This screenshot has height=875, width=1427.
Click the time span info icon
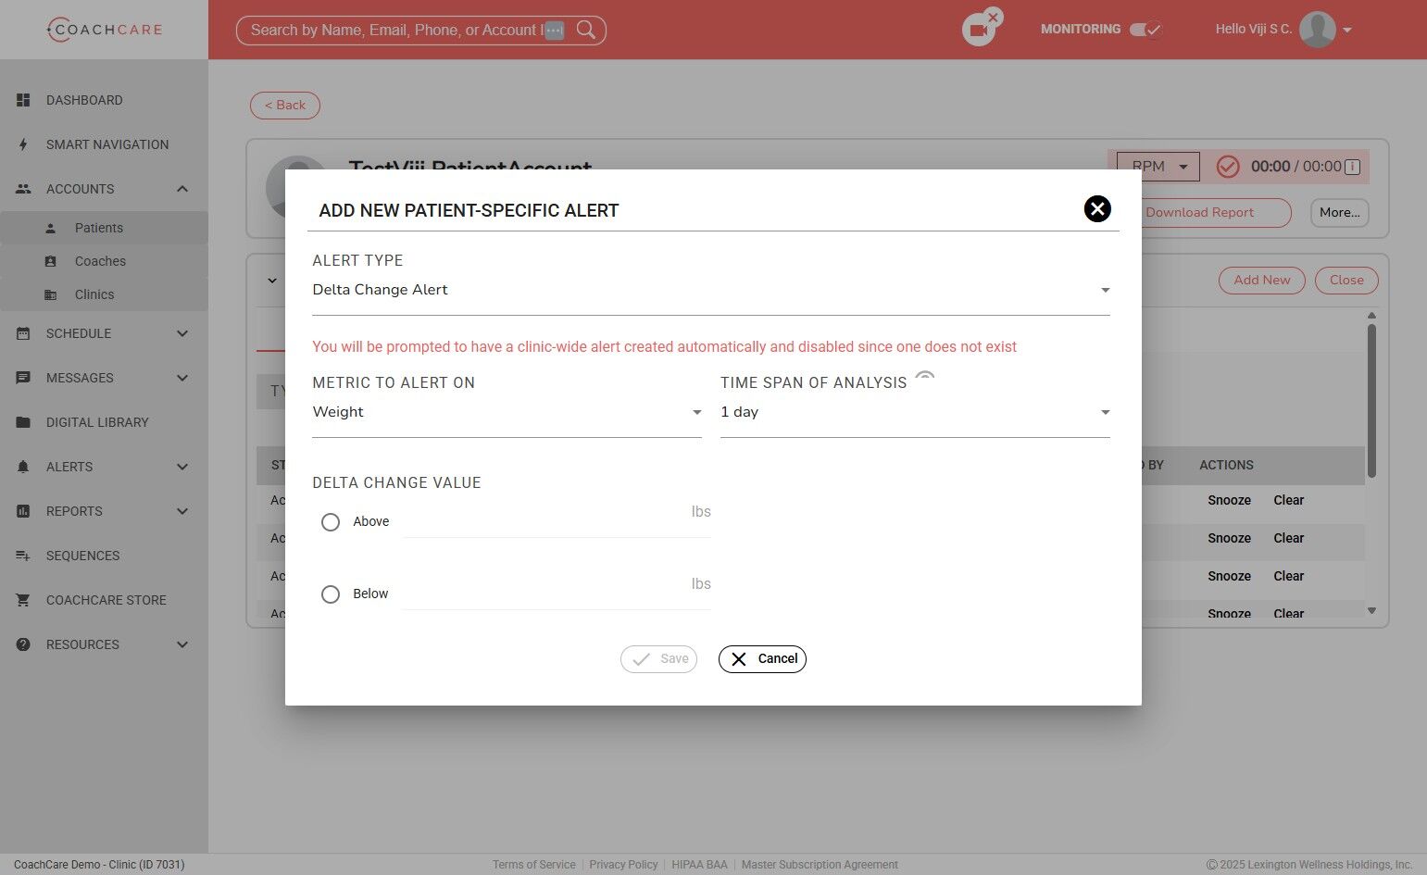tap(924, 378)
